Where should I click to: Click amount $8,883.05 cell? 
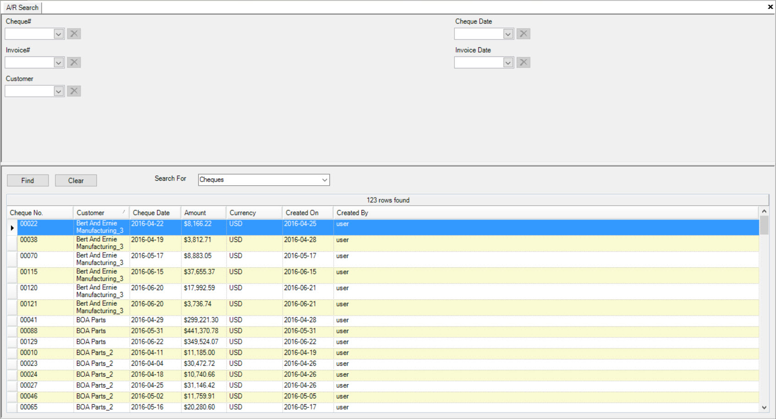204,259
